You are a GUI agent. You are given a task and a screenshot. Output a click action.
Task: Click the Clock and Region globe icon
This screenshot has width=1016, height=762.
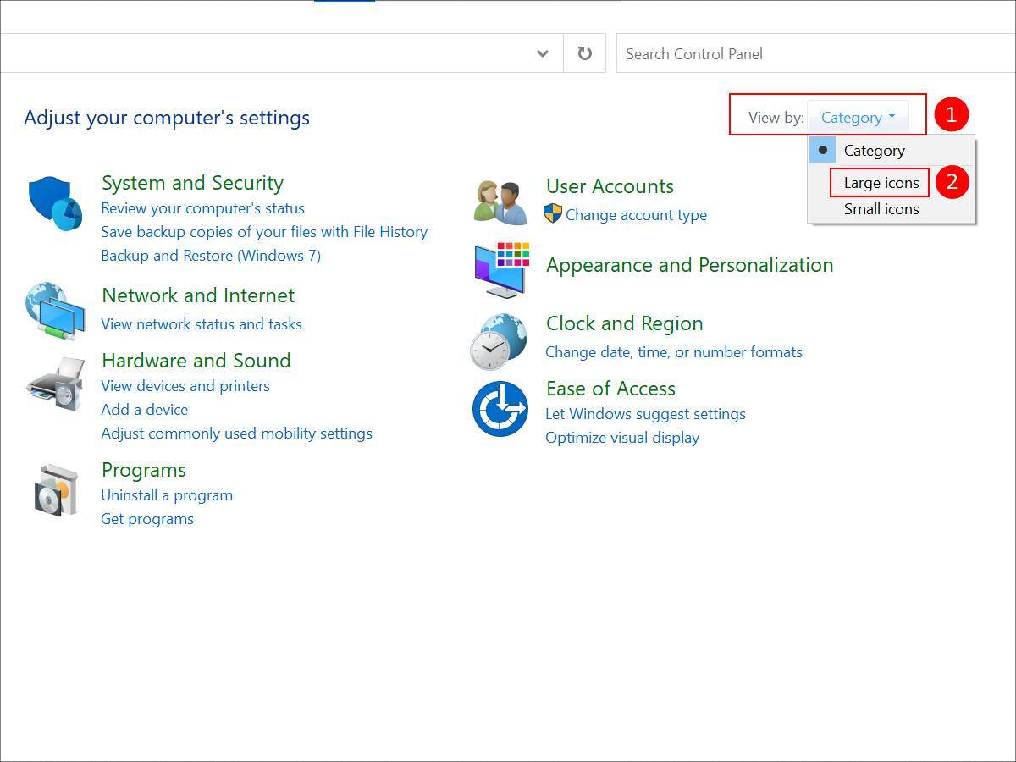[x=500, y=341]
